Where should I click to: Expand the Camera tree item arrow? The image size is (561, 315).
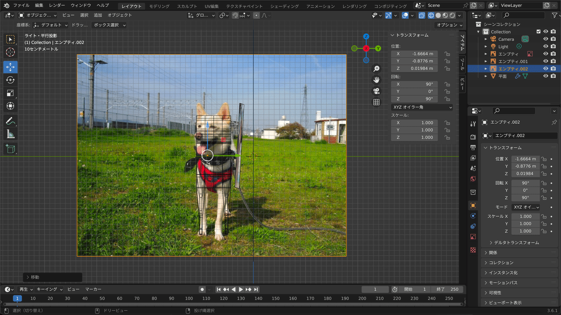[x=486, y=39]
